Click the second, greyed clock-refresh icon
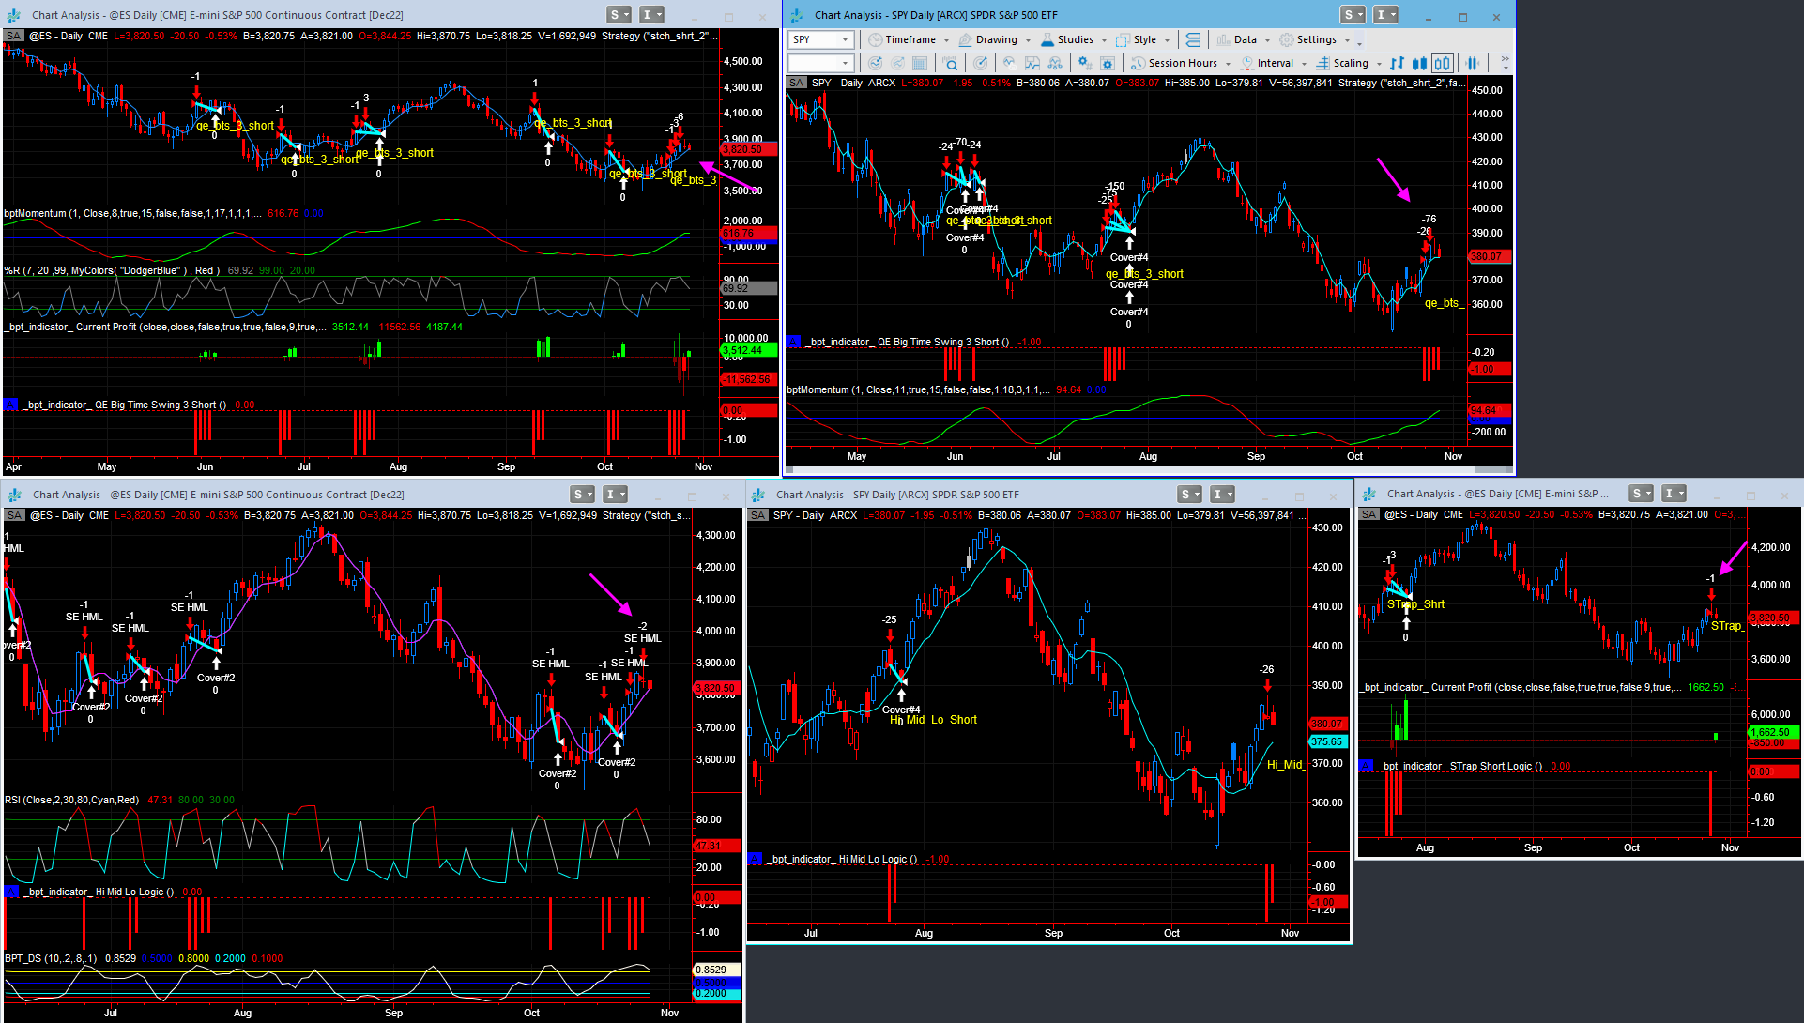The width and height of the screenshot is (1804, 1023). pos(898,63)
